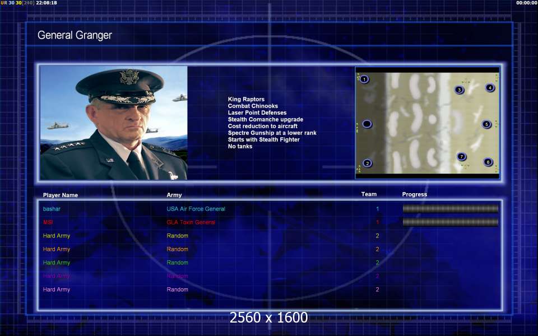Select start position 1 on the map
The image size is (538, 336).
(364, 79)
